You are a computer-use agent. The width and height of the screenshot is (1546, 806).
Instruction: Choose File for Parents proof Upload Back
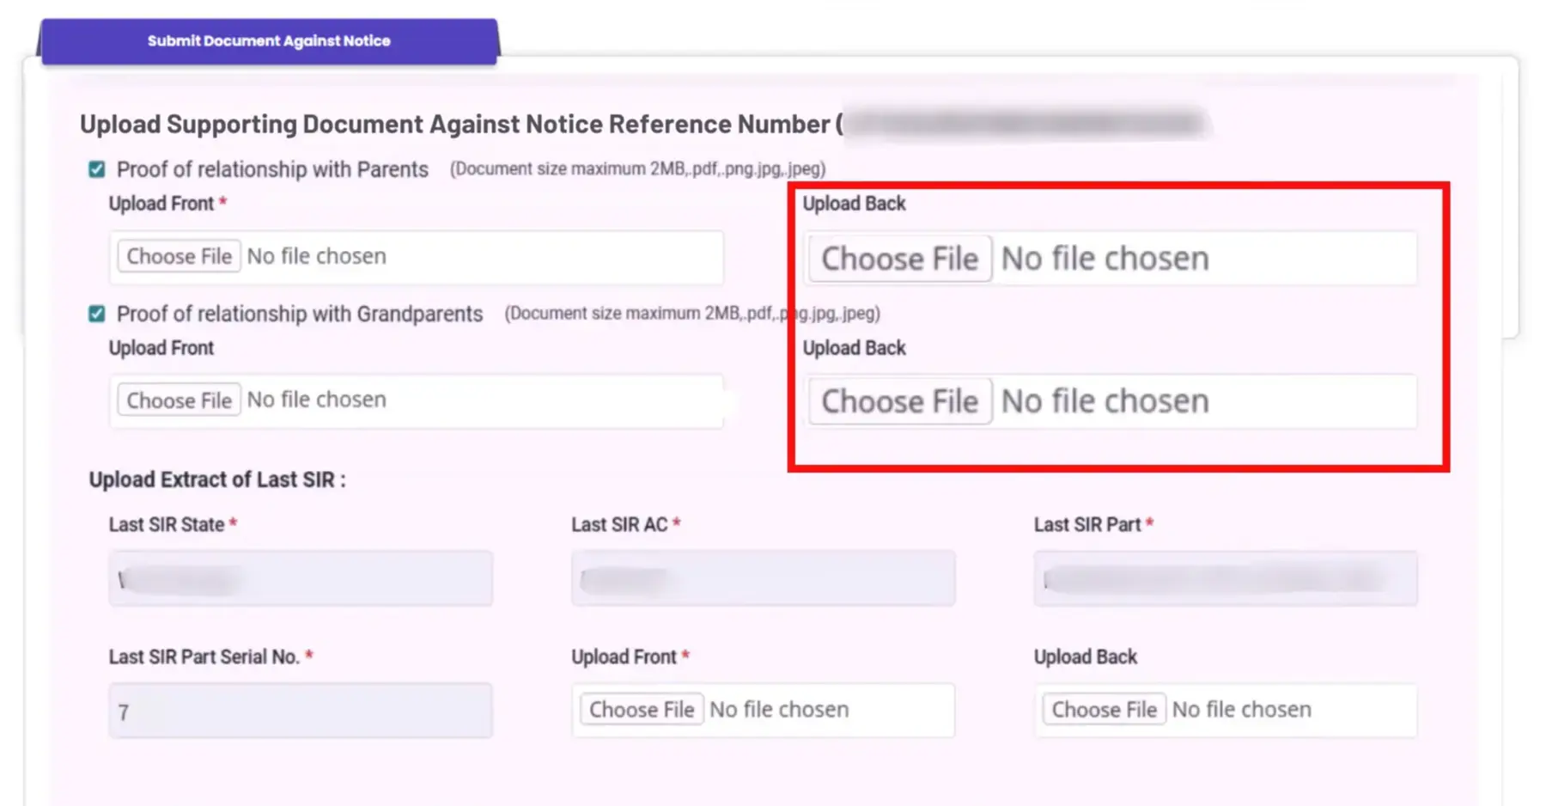(900, 259)
